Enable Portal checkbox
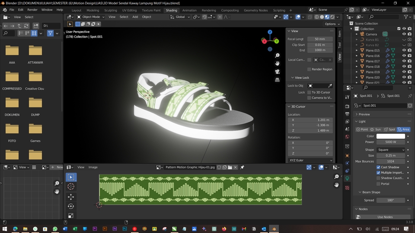 coord(378,184)
